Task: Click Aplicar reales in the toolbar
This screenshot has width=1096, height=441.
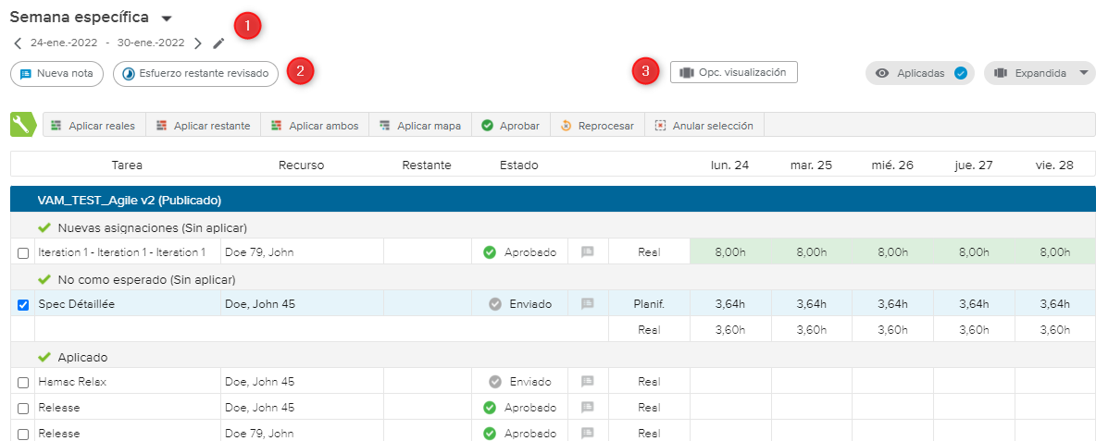Action: 93,126
